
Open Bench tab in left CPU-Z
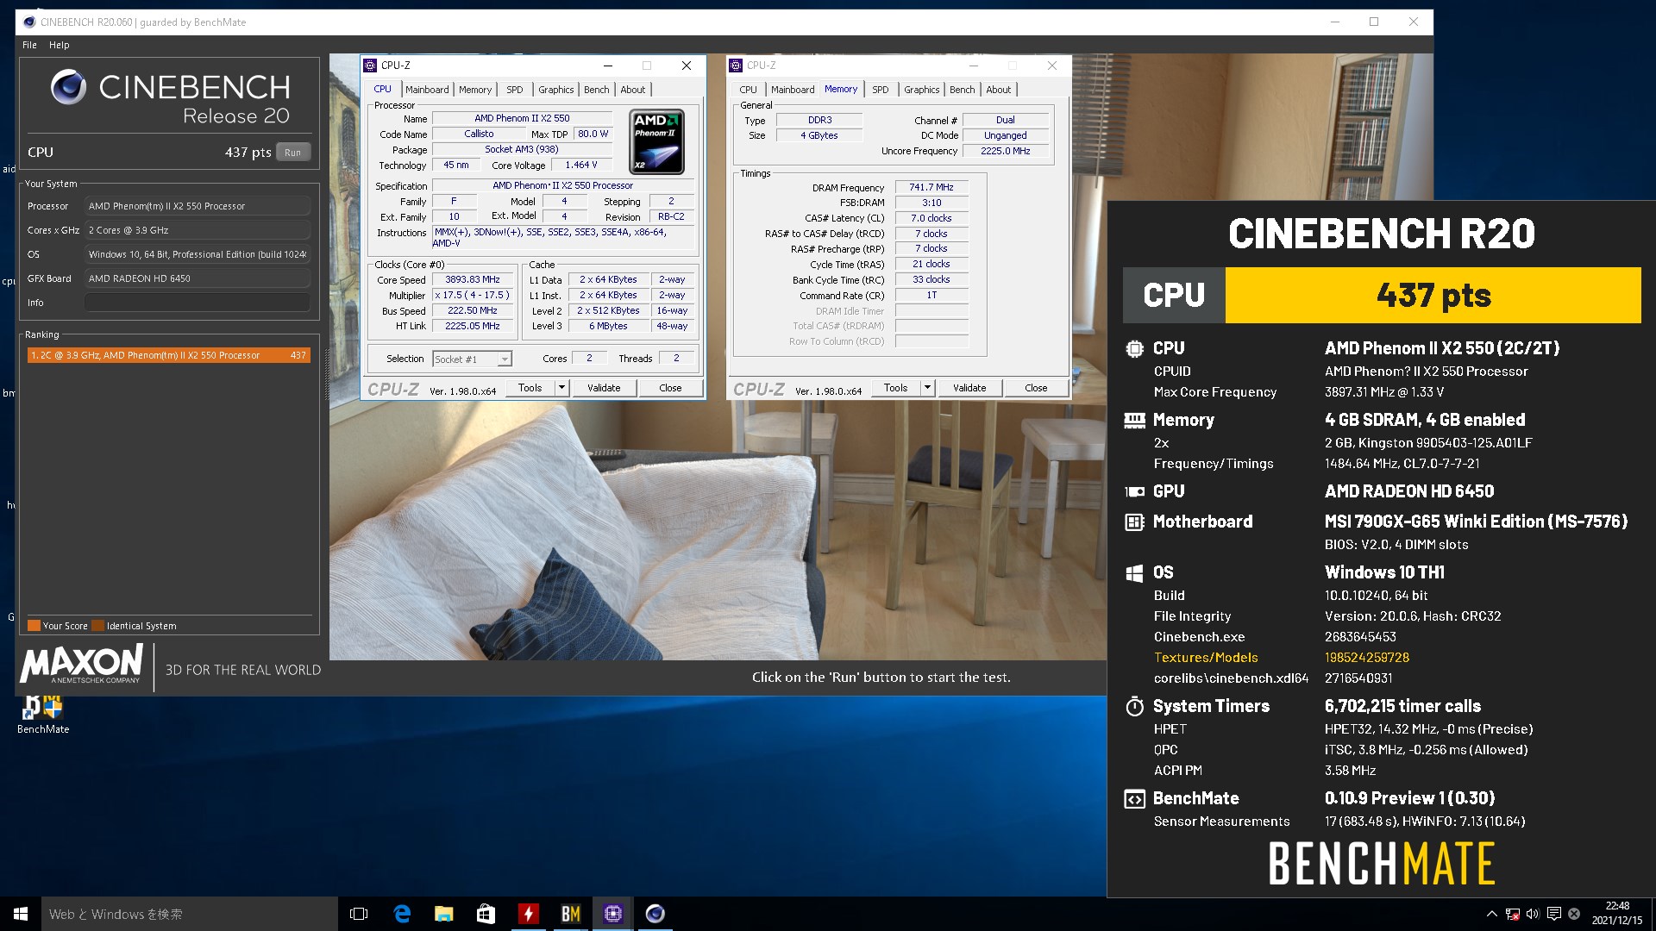click(597, 90)
